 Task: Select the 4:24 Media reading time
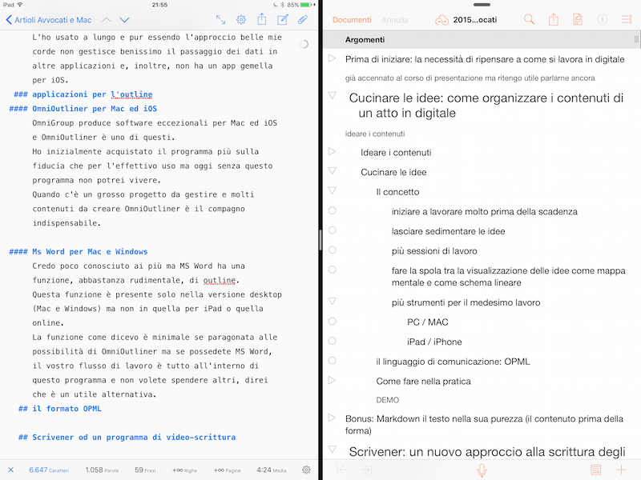coord(272,470)
